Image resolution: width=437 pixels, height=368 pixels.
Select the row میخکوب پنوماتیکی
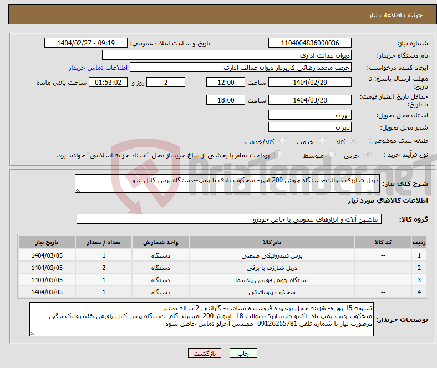223,292
